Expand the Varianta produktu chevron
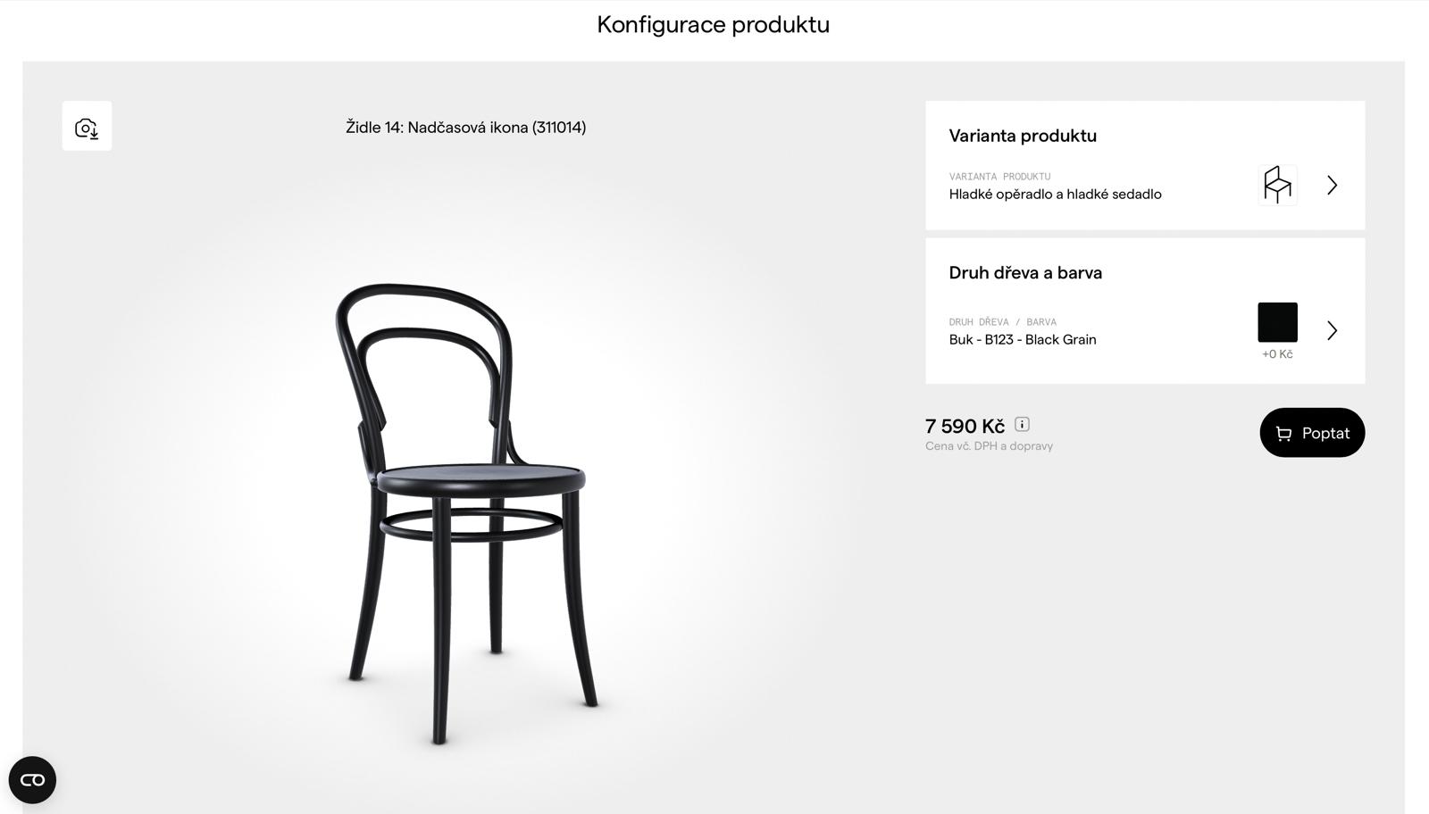Viewport: 1429px width, 814px height. pos(1332,185)
